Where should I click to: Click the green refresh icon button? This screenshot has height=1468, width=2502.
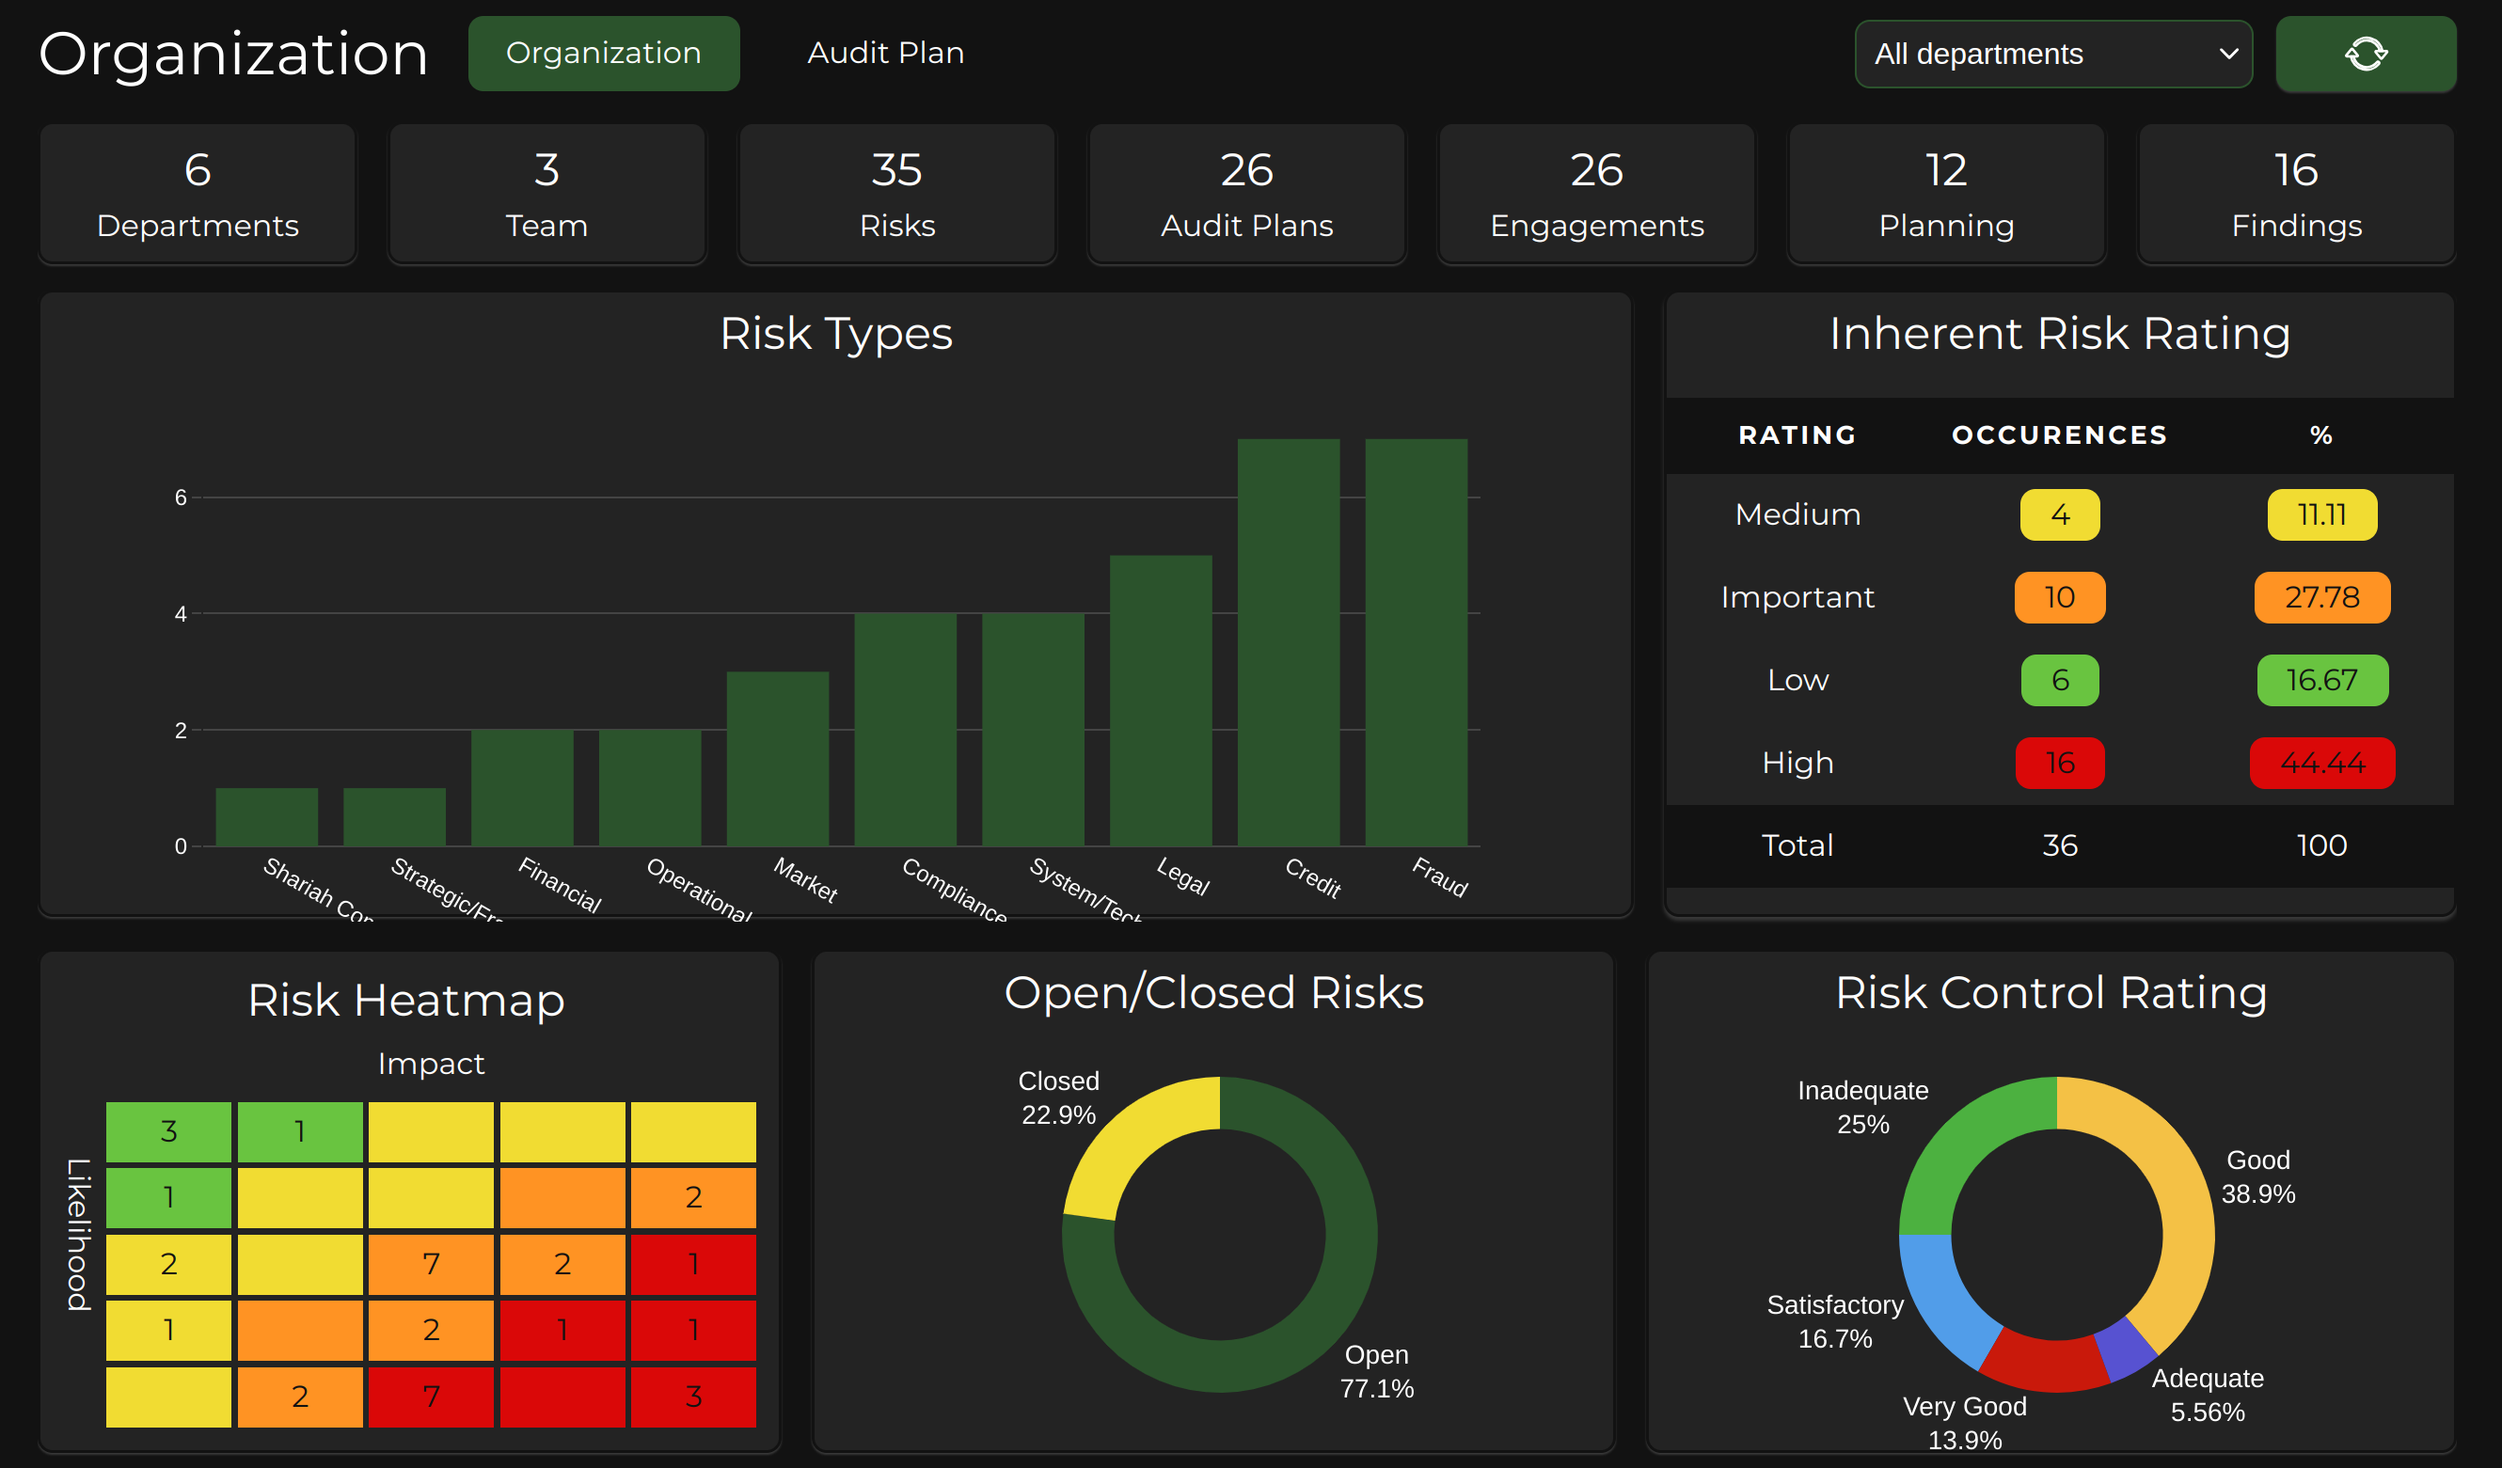point(2365,54)
